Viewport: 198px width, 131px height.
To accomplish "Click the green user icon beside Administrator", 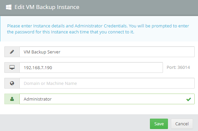I will (x=12, y=99).
